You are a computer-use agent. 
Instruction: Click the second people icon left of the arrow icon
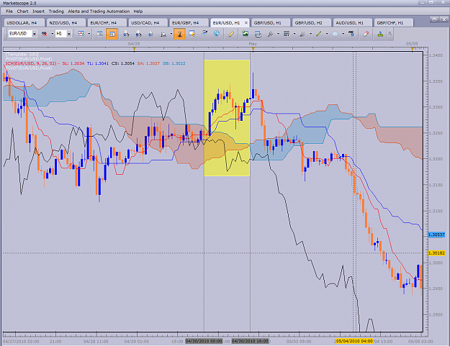138,34
